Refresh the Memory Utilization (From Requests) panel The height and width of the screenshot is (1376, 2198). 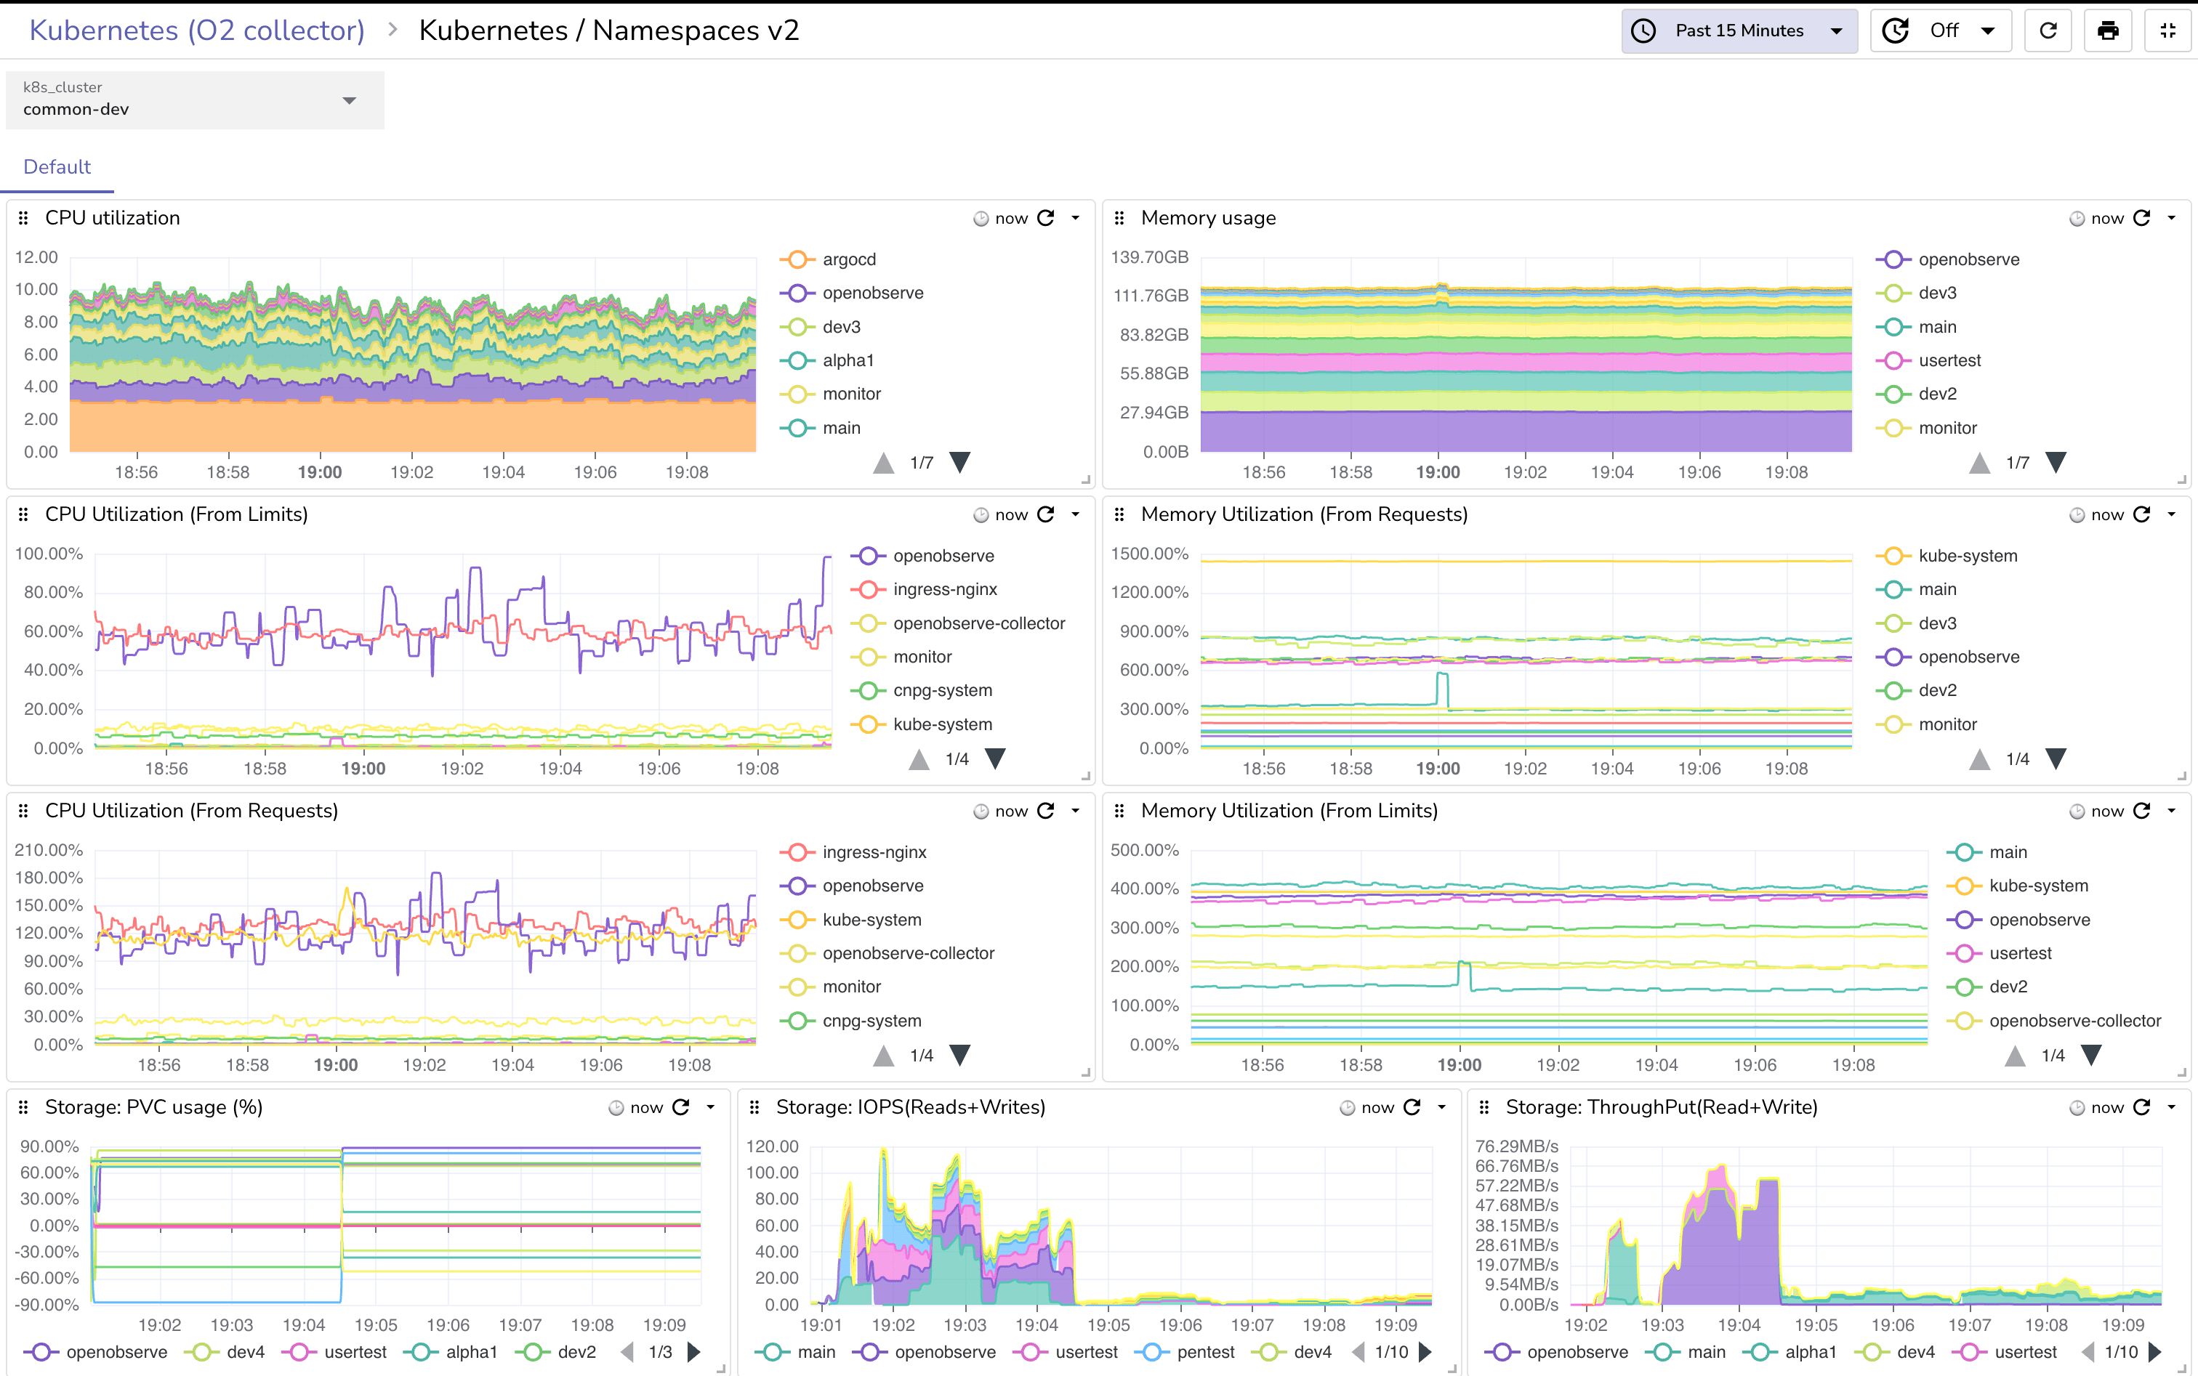coord(2141,514)
